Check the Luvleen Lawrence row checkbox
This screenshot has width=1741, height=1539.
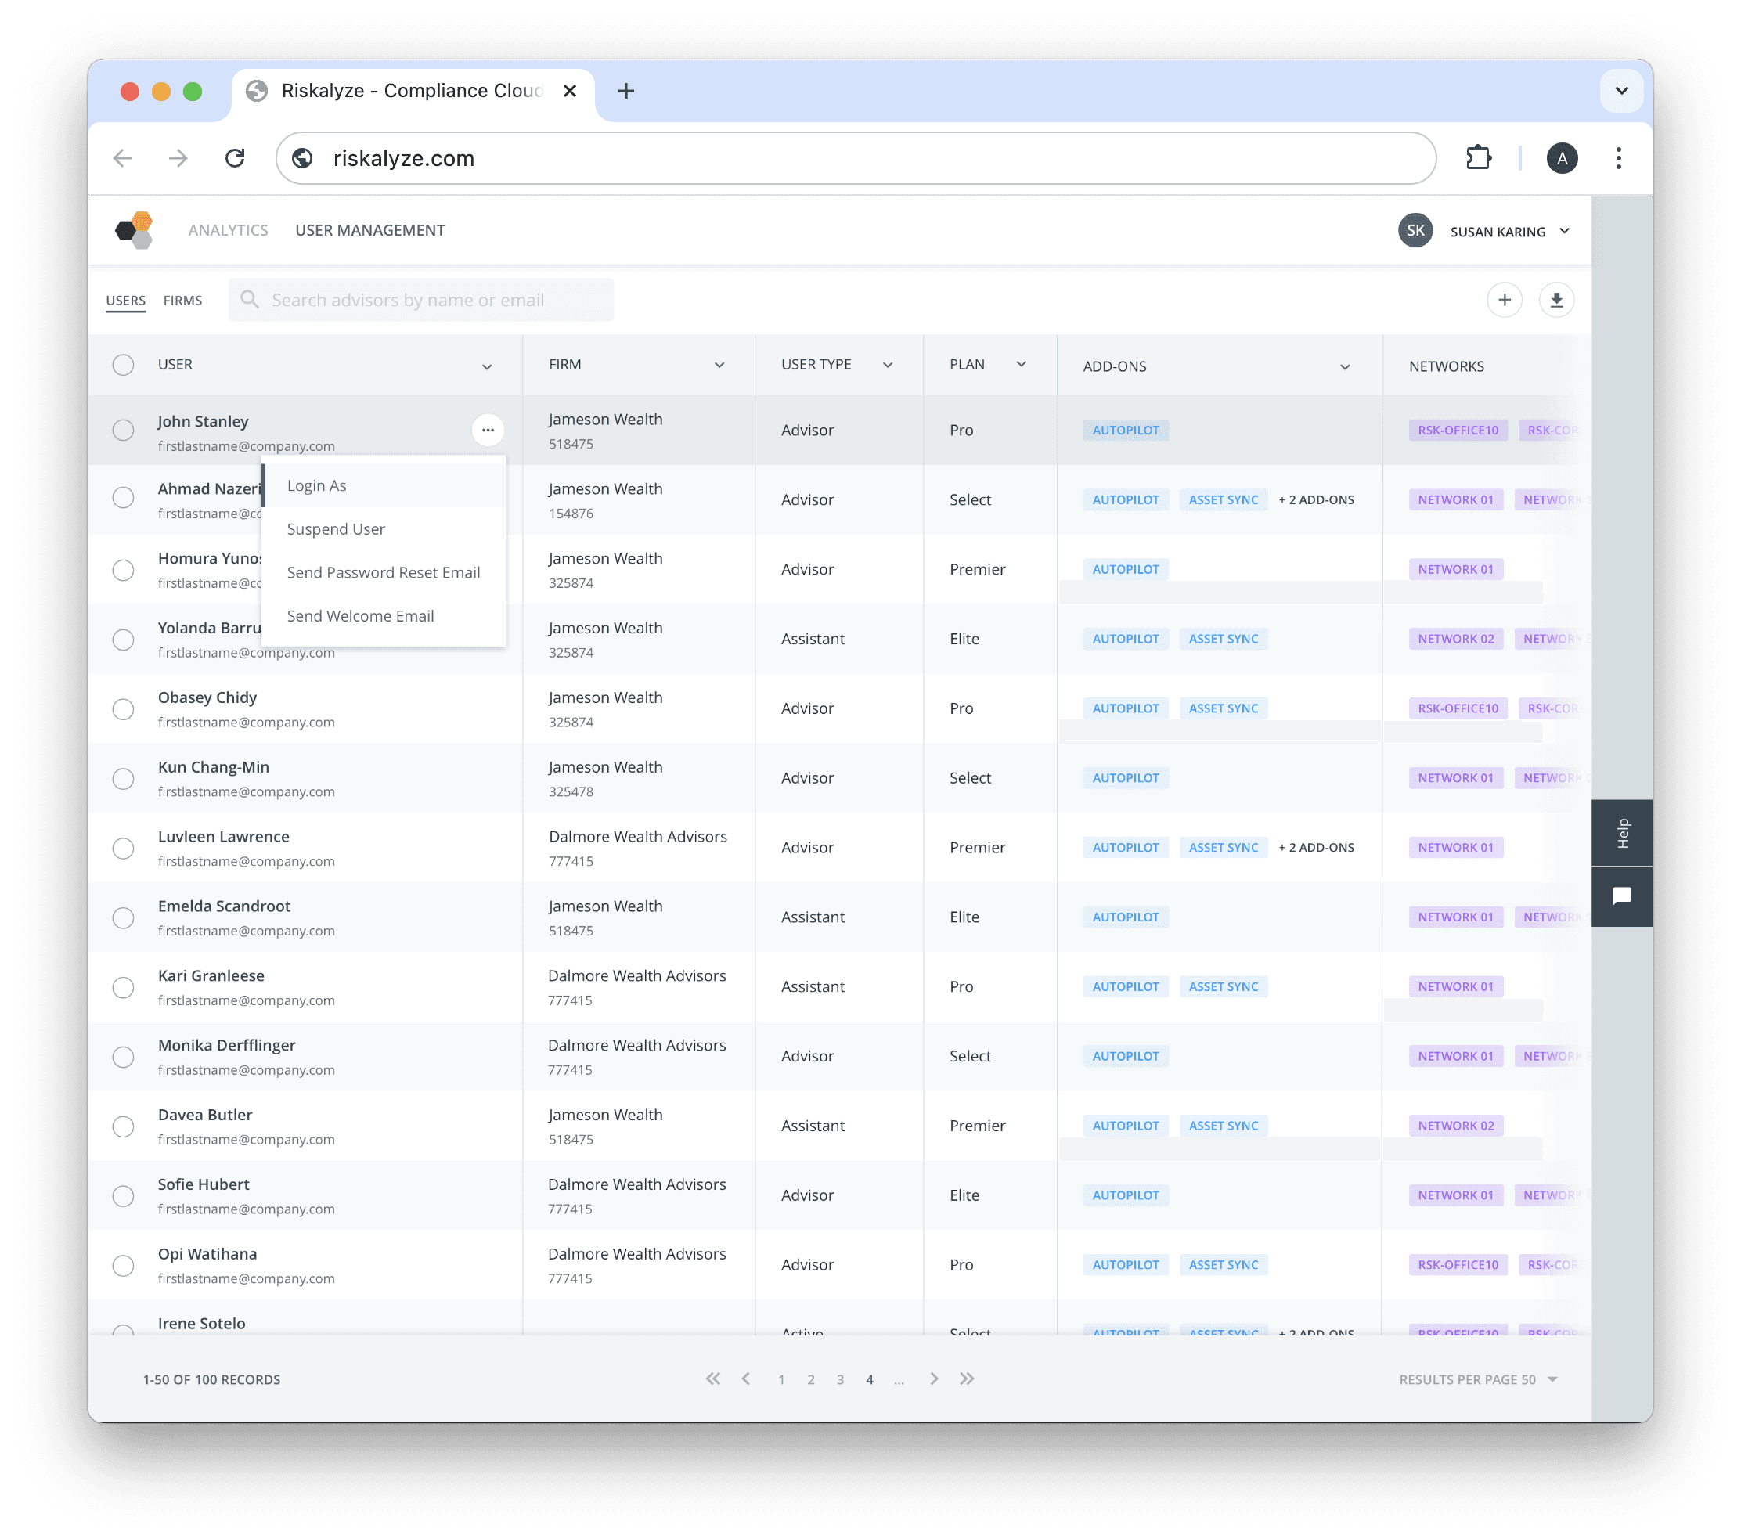point(124,849)
